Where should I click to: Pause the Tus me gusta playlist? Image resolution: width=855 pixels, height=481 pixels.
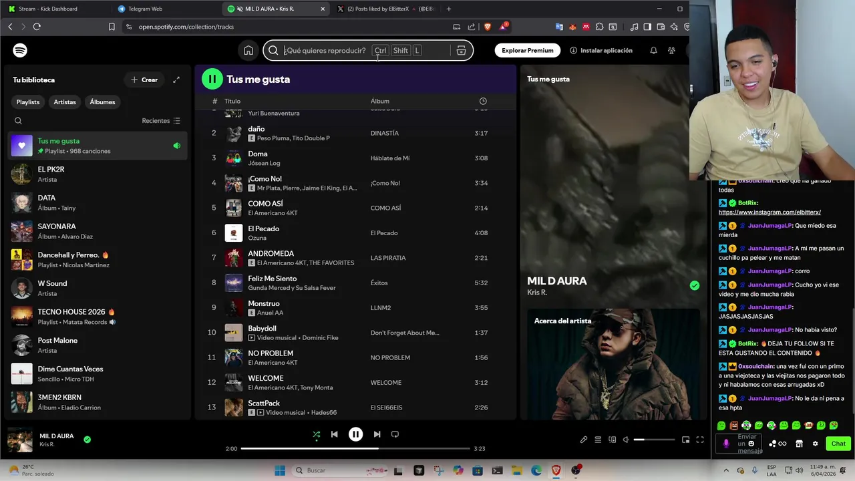coord(212,79)
